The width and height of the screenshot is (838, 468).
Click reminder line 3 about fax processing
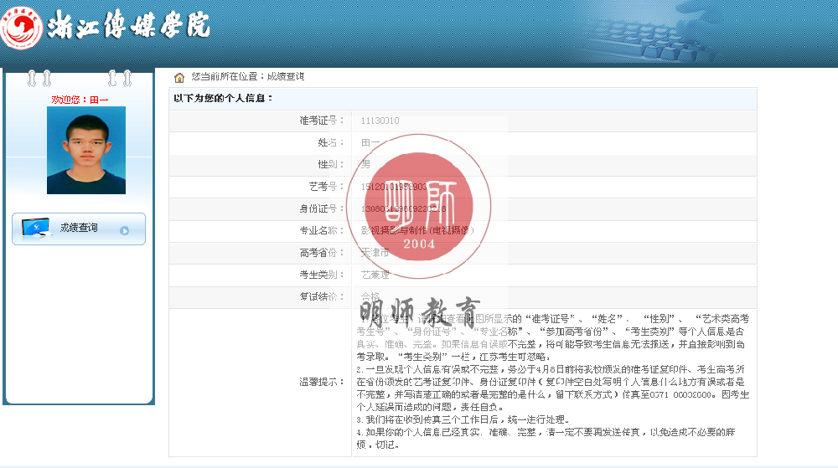(x=463, y=419)
